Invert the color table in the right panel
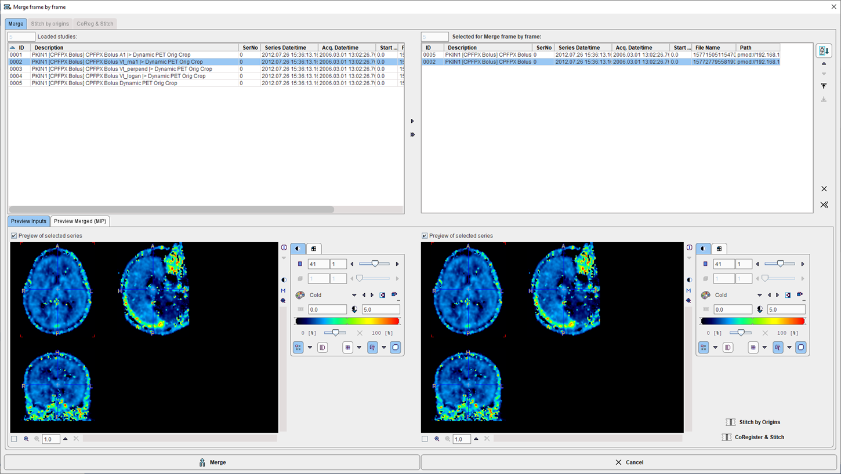841x474 pixels. point(788,295)
